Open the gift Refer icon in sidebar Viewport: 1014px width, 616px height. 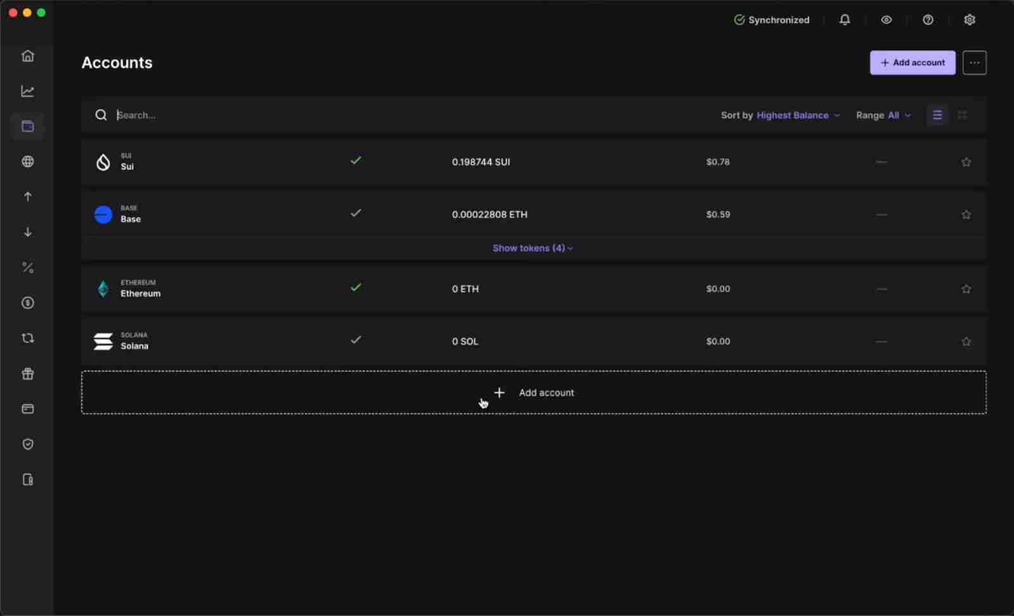click(x=28, y=374)
